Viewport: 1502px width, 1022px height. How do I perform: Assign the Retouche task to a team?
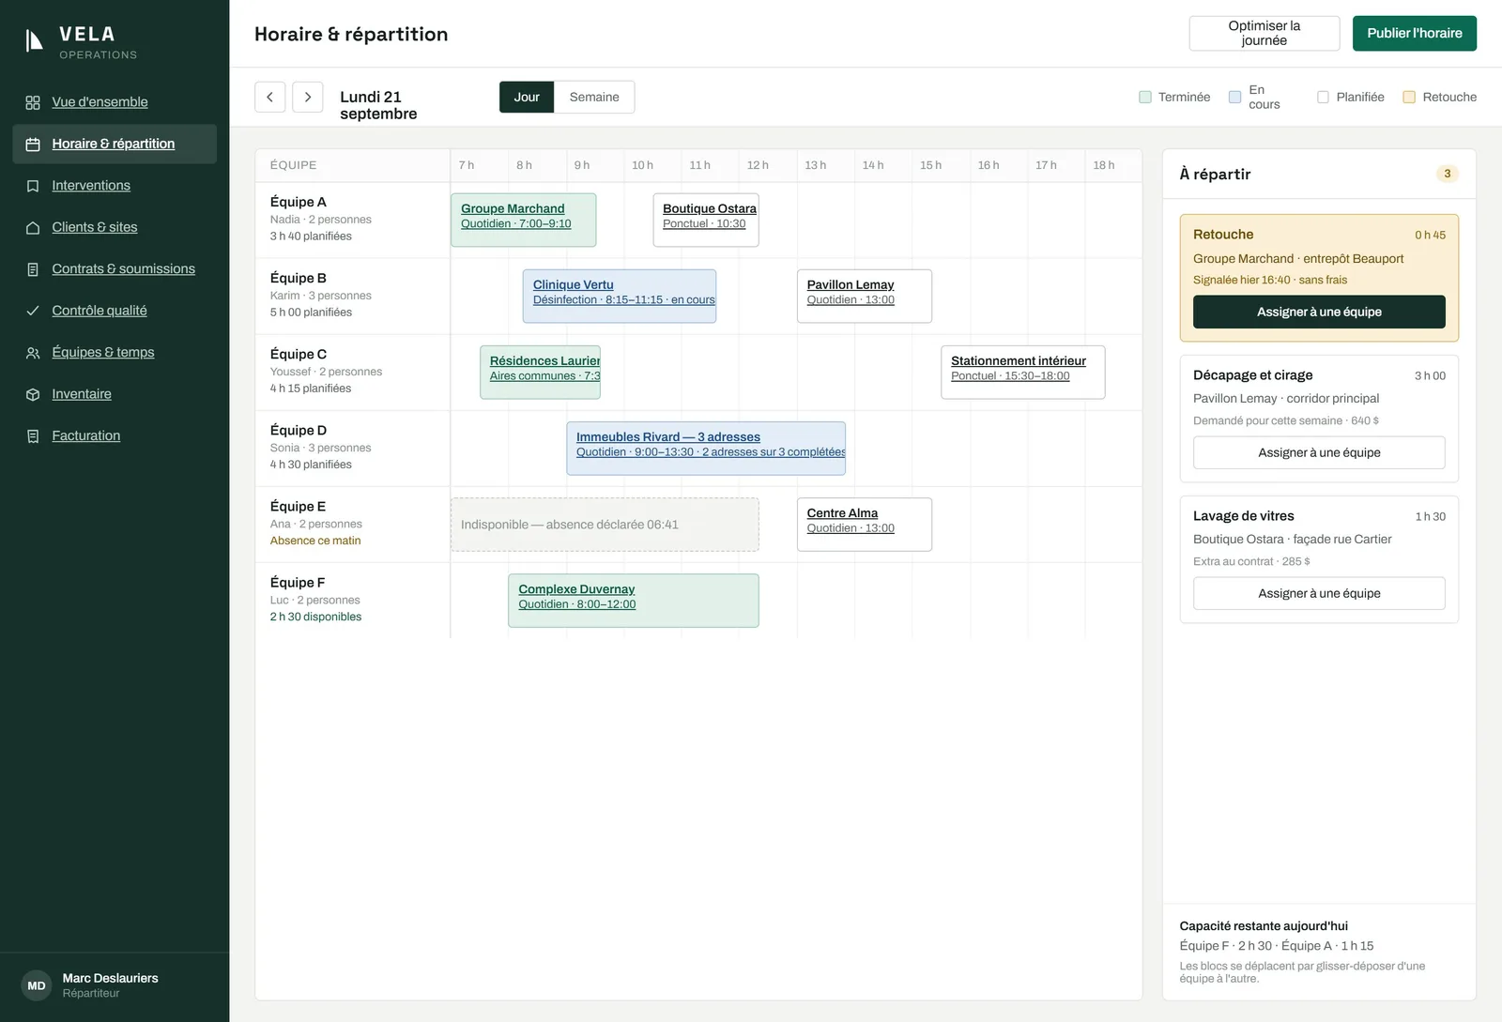(x=1319, y=312)
